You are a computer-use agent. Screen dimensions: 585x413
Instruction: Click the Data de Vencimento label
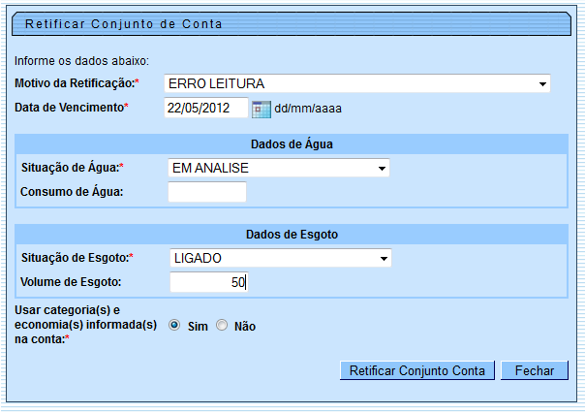pos(71,107)
